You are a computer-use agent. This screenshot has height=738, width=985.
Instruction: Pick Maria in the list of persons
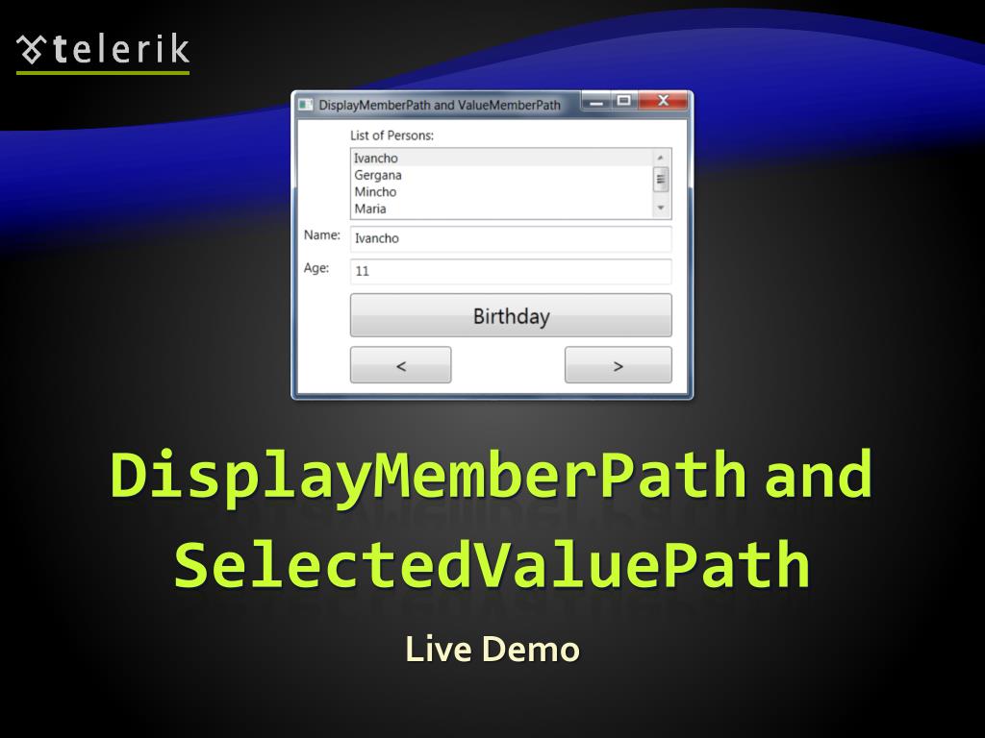[x=501, y=209]
